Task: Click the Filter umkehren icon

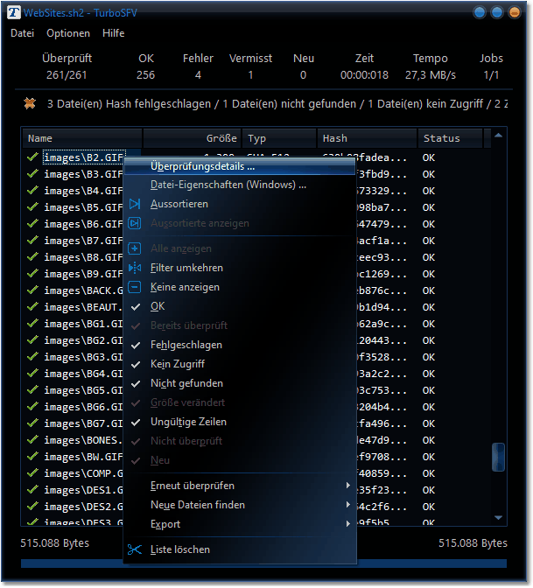Action: pyautogui.click(x=135, y=268)
